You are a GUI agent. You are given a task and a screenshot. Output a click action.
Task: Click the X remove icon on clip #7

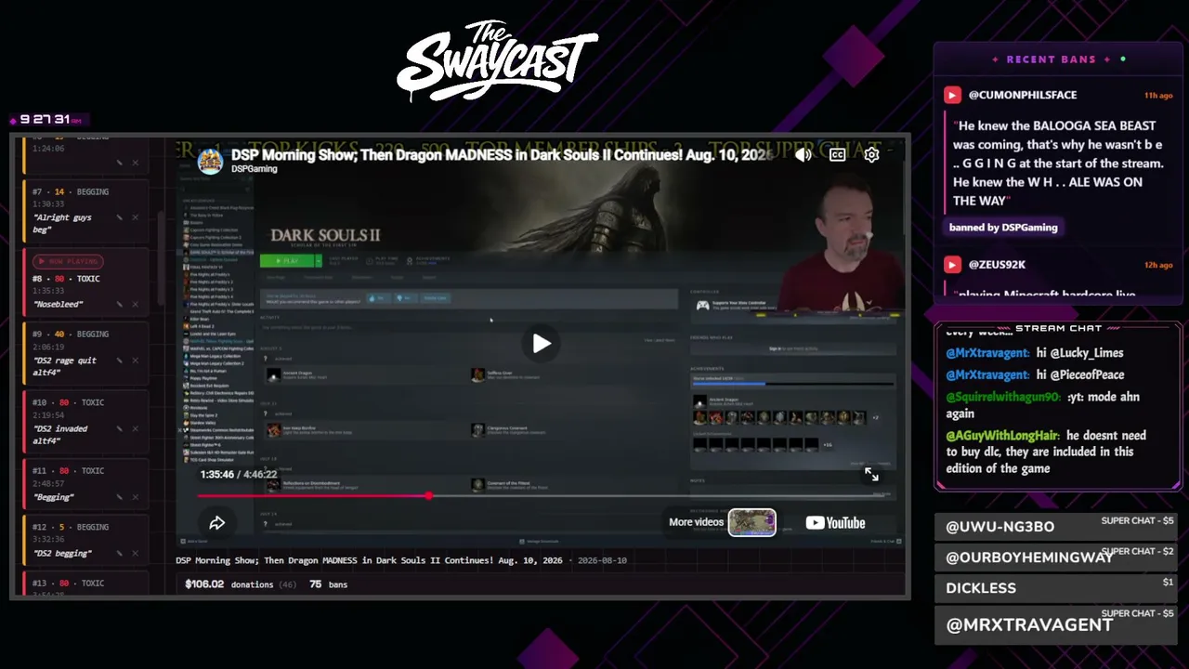(135, 217)
